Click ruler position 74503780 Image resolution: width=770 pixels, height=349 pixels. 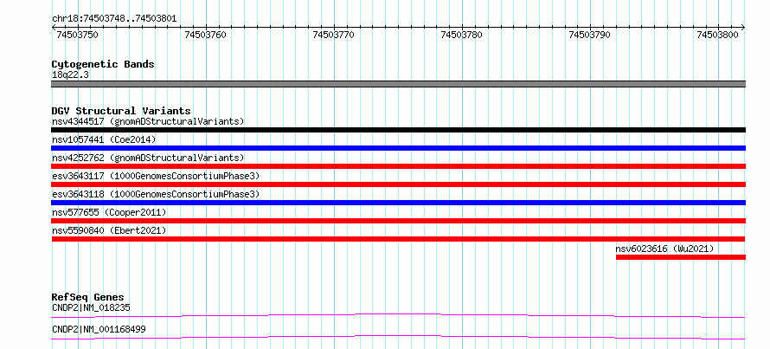click(x=462, y=35)
